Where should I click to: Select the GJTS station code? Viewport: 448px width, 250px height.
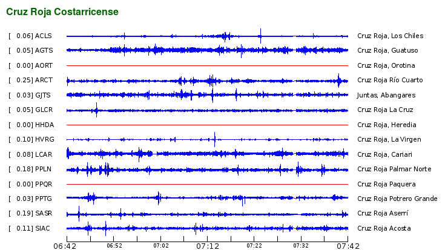(x=43, y=95)
